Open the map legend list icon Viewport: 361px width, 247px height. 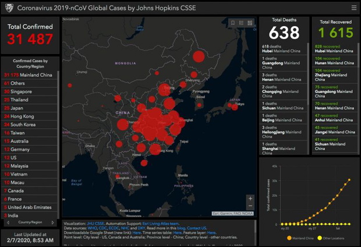(241, 23)
